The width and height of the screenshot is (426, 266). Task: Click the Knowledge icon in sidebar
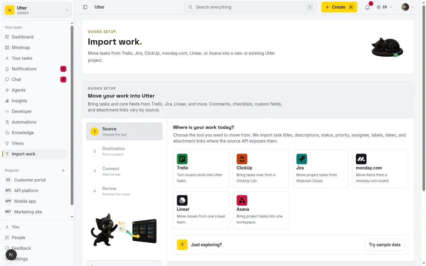tap(7, 133)
